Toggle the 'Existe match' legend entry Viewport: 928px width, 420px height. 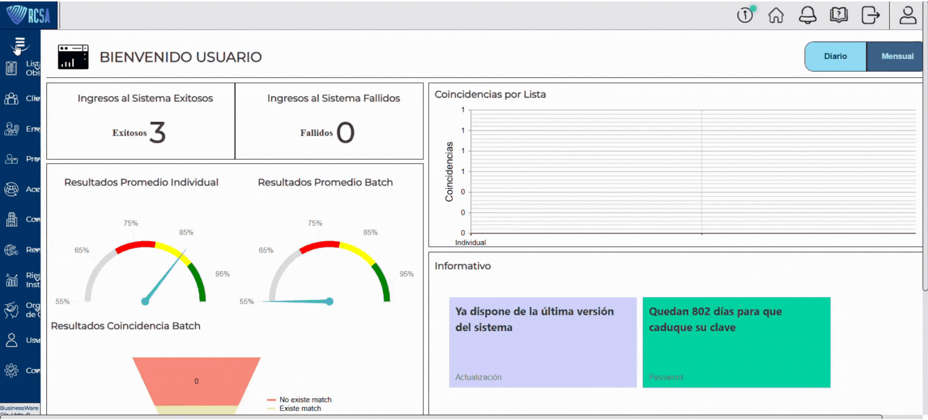[300, 408]
